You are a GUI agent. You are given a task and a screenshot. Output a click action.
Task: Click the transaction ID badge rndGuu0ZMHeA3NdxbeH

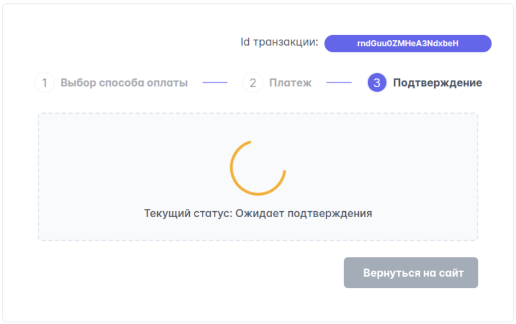point(407,44)
